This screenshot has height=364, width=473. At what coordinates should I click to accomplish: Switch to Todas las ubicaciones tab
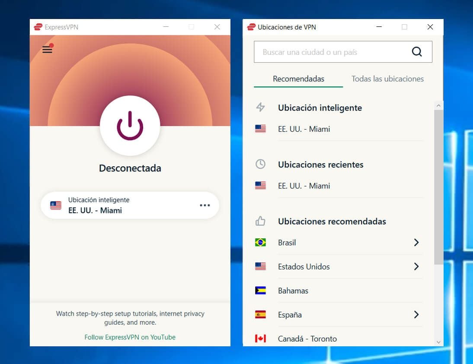click(387, 79)
